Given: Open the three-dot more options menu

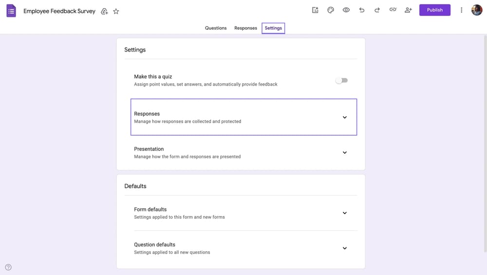Looking at the screenshot, I should coord(462,10).
